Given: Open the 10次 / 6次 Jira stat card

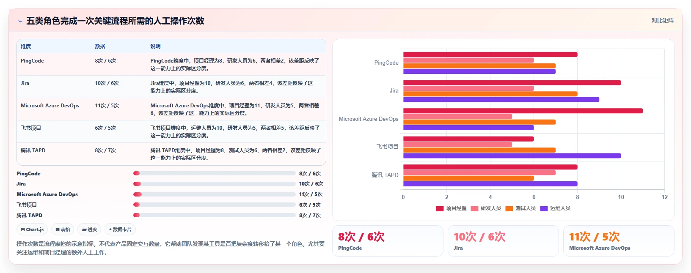Looking at the screenshot, I should tap(503, 241).
